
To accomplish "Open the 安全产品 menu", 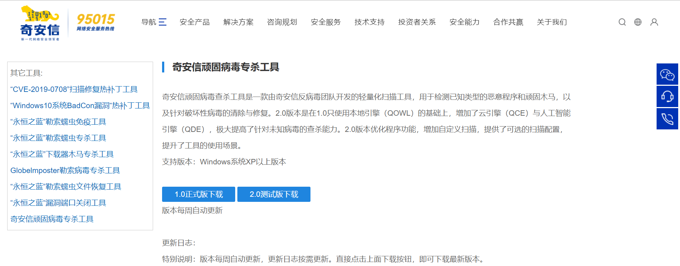I will coord(194,22).
